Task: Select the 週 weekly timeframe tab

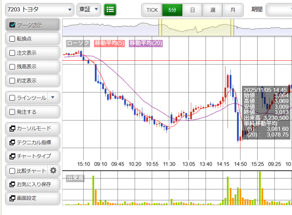Action: 213,10
